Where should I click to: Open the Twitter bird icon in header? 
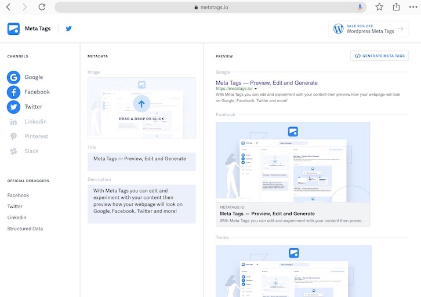[x=69, y=28]
